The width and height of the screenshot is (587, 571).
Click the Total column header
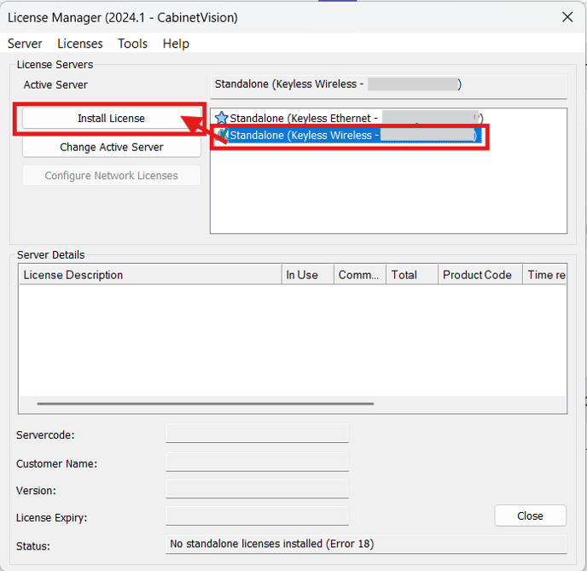pyautogui.click(x=410, y=275)
